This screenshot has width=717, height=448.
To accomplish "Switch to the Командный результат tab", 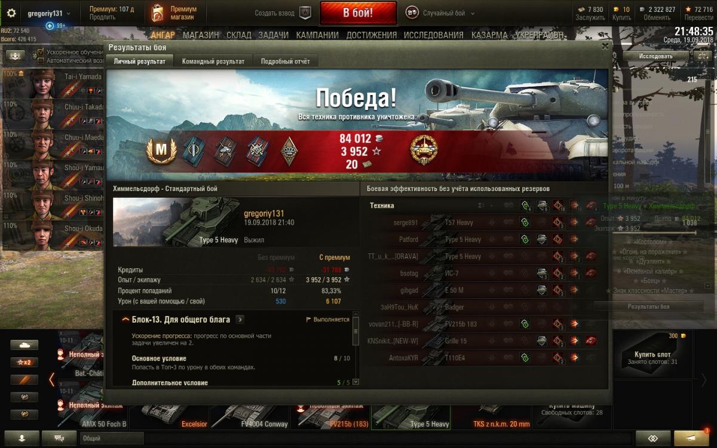I will tap(213, 61).
